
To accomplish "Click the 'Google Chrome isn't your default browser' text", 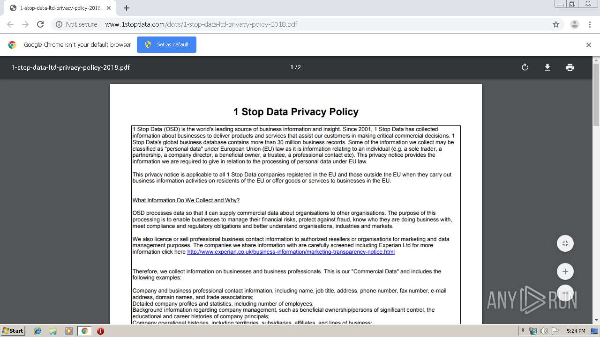I will tap(77, 44).
